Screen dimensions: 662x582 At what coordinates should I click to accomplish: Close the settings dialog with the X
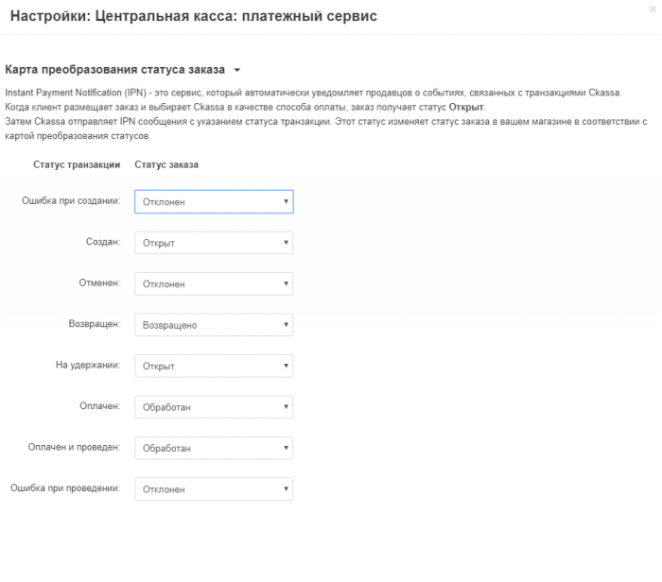click(x=653, y=9)
